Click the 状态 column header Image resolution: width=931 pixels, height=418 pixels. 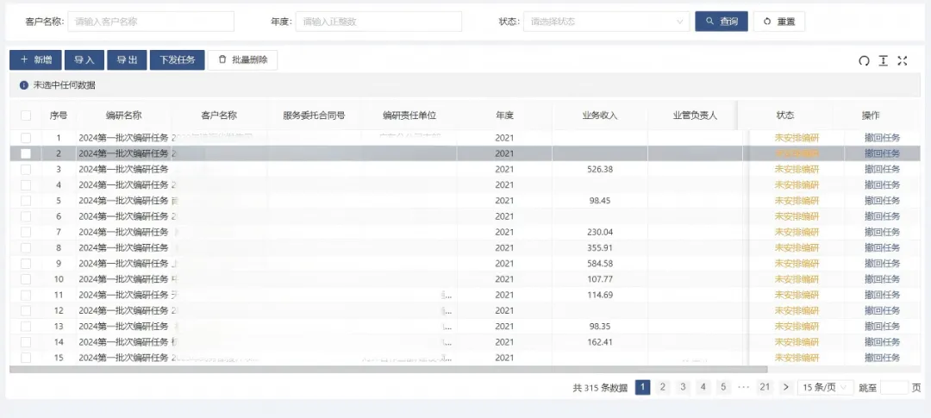785,115
